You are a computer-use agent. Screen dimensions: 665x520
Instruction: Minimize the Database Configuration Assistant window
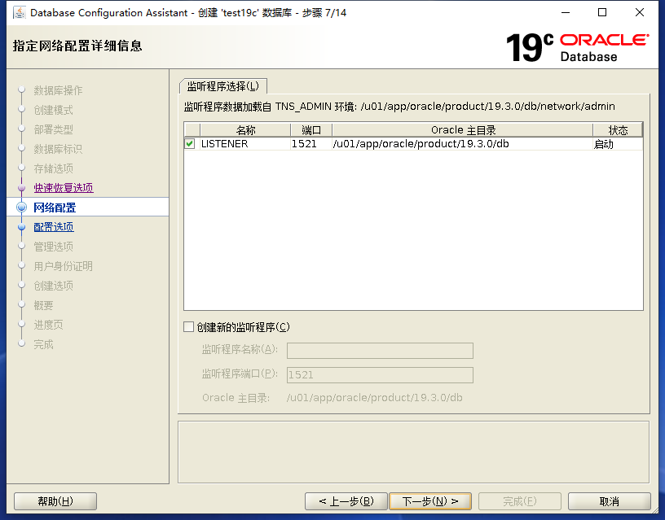pyautogui.click(x=566, y=13)
